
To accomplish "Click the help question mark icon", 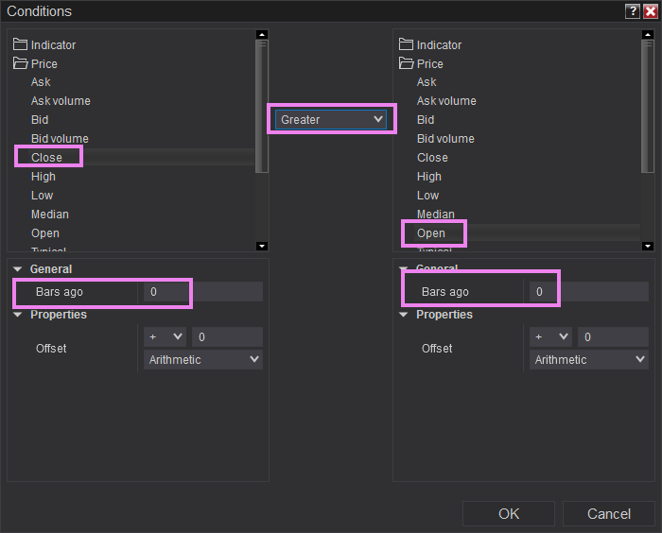I will click(x=632, y=11).
